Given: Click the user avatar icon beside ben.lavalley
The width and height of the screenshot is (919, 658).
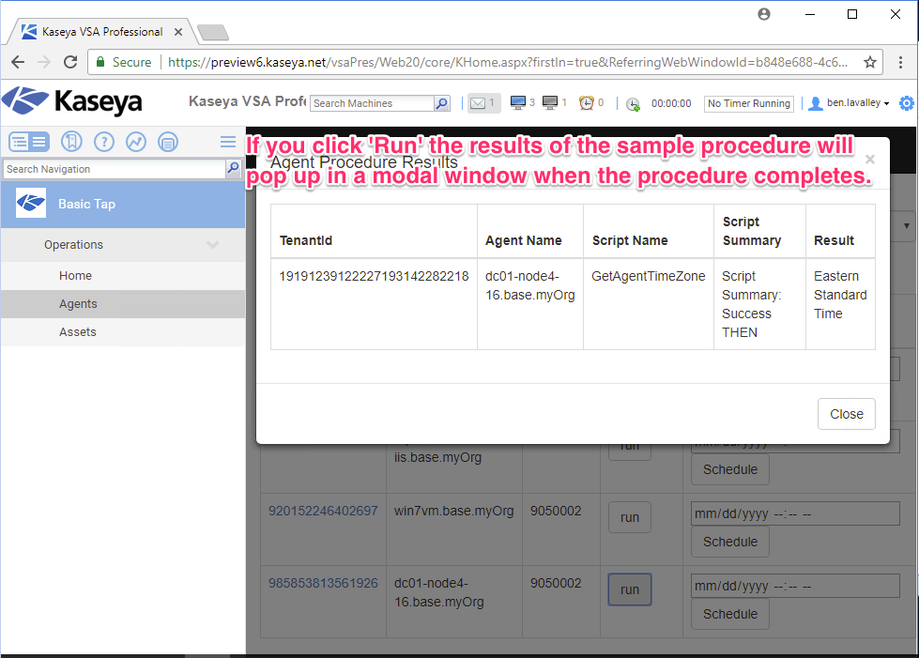Looking at the screenshot, I should tap(815, 103).
